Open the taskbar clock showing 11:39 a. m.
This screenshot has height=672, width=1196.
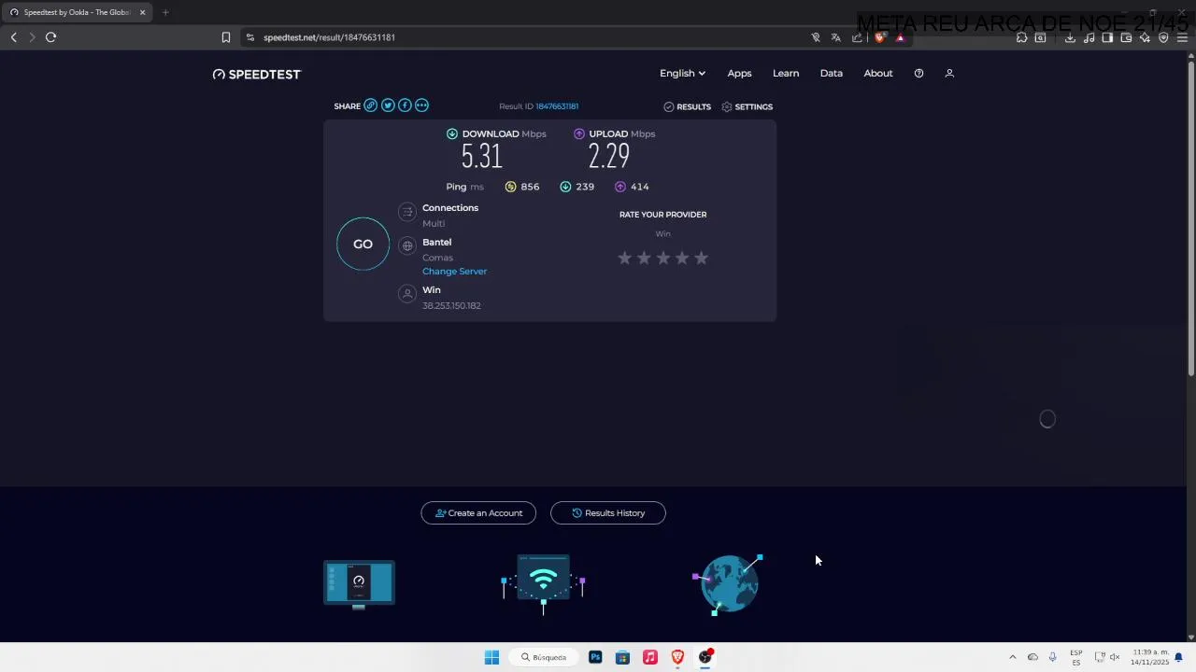tap(1150, 657)
